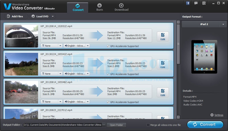The height and width of the screenshot is (131, 228).
Task: Browse output folder with the ellipsis button
Action: [x=104, y=125]
